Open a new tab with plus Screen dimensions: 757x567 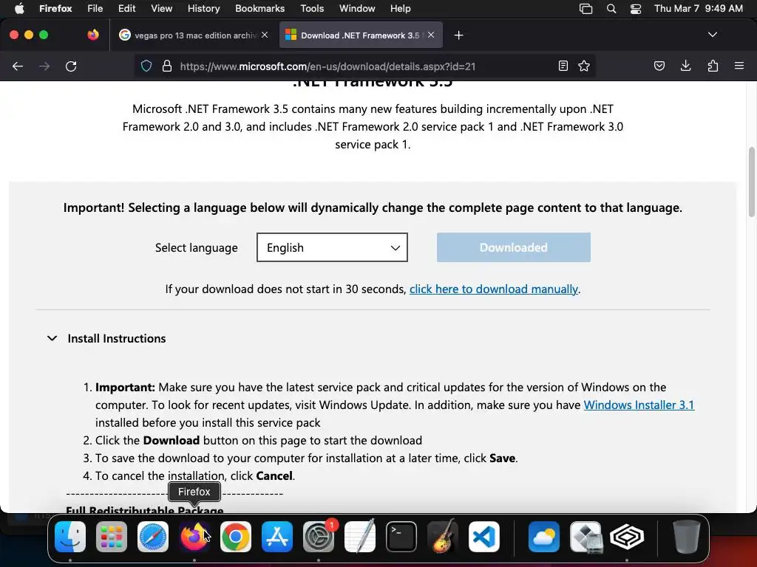(x=458, y=35)
